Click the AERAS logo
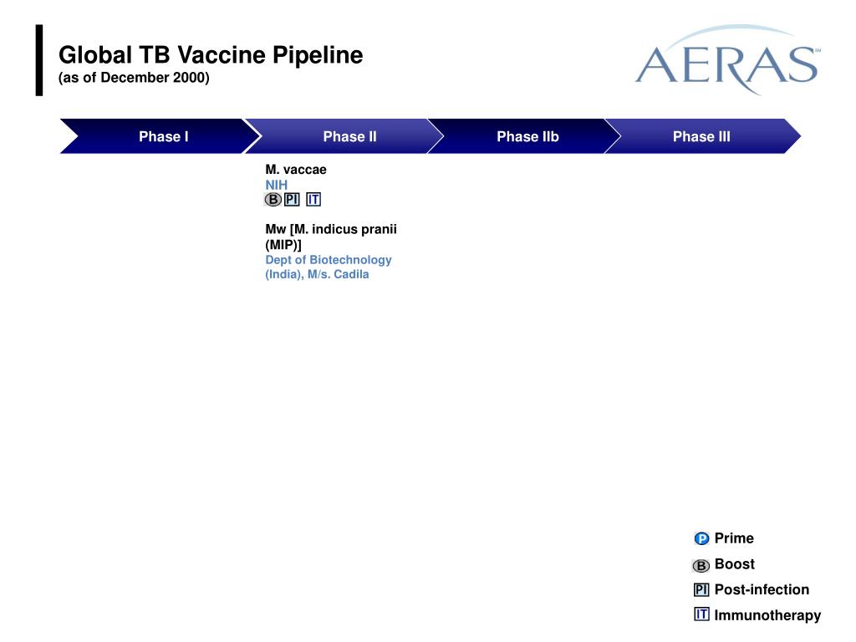The height and width of the screenshot is (642, 856). (x=728, y=60)
